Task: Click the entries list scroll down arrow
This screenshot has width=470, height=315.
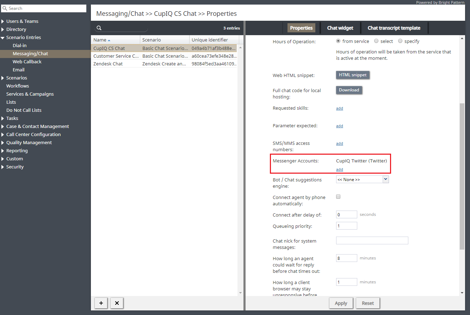Action: [241, 292]
